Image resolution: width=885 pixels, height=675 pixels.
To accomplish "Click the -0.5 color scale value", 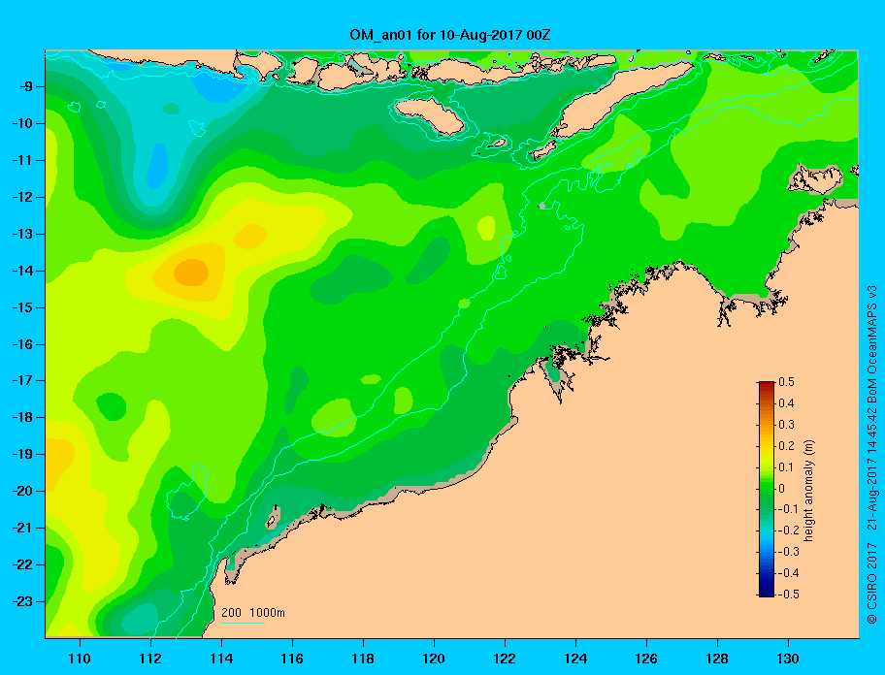I will pyautogui.click(x=787, y=595).
